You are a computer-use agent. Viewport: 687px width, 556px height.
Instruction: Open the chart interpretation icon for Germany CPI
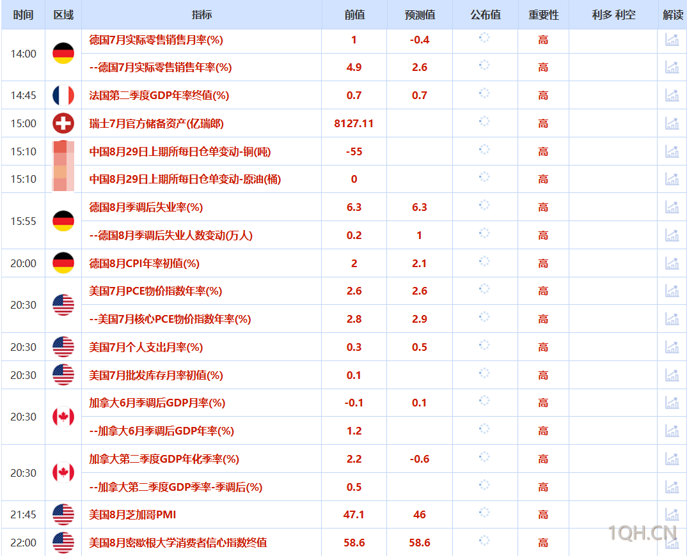pyautogui.click(x=672, y=263)
